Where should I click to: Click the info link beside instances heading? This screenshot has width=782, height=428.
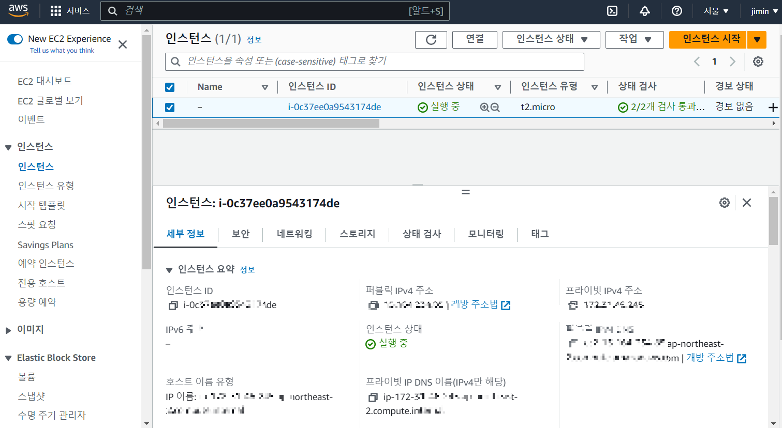254,40
